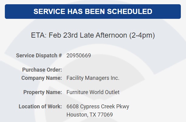
Task: Click the Location of Work label
Action: coord(40,107)
